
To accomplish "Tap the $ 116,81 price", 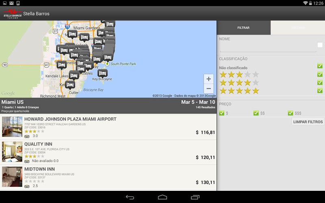I will 205,132.
